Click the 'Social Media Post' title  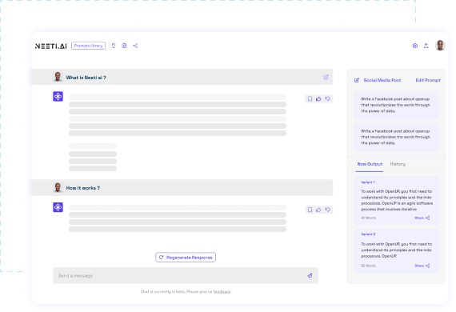tap(382, 80)
